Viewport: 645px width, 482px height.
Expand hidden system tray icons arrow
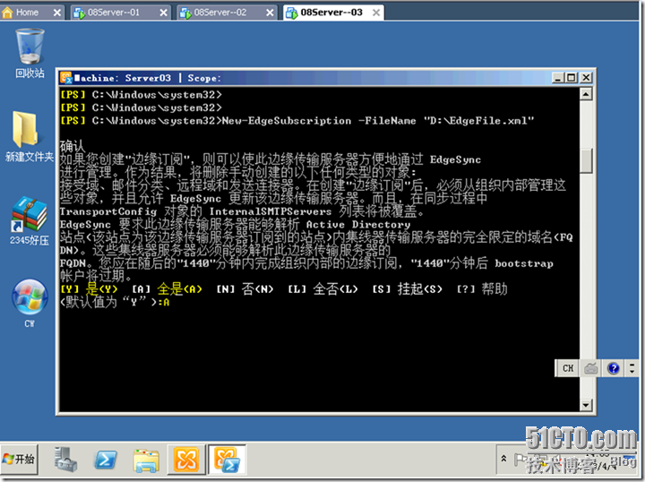pos(503,458)
